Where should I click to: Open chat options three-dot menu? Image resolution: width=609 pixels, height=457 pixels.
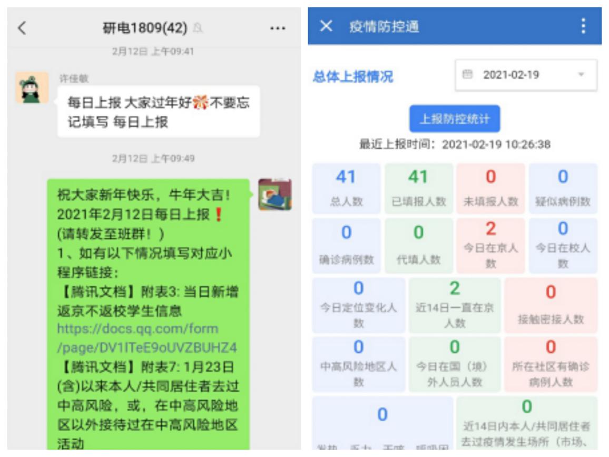278,28
